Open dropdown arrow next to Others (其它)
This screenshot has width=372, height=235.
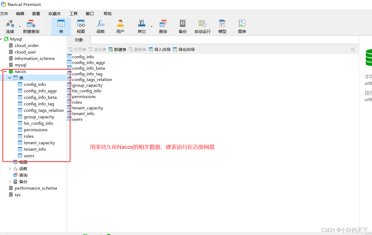(x=152, y=26)
